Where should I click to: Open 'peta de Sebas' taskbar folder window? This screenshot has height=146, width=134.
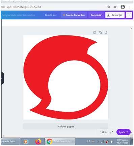10,142
